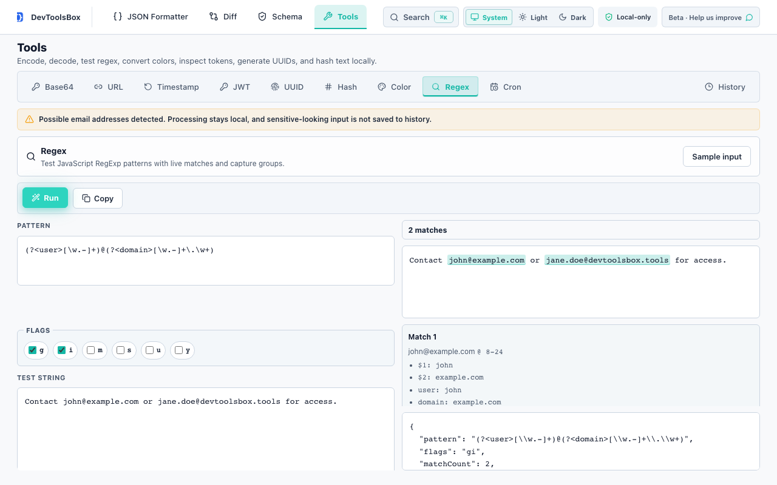
Task: Focus the Pattern input field
Action: click(206, 261)
